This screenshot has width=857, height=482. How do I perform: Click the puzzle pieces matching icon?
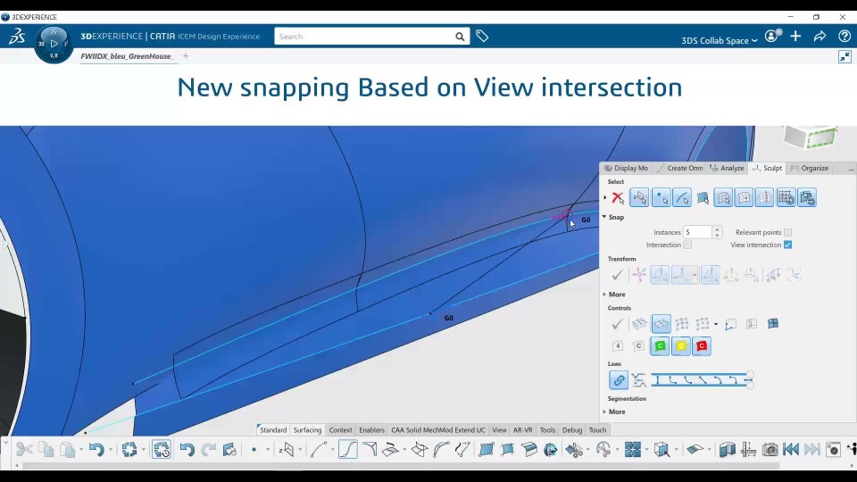[x=632, y=449]
